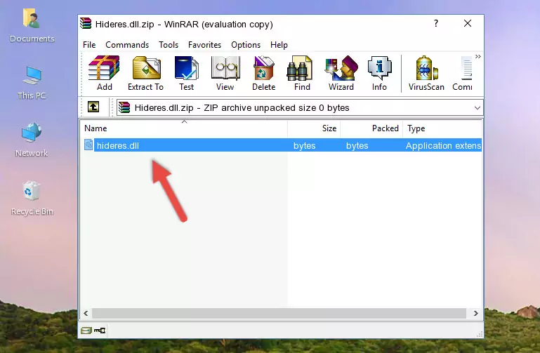Select the Recycle Bin desktop icon

point(32,198)
